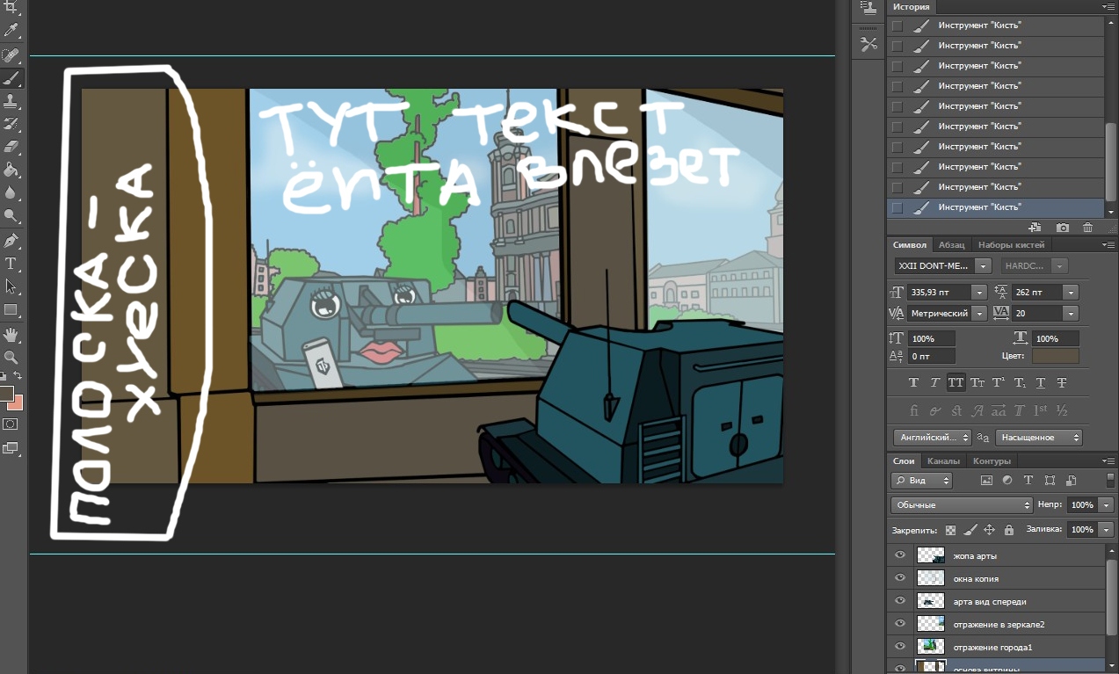This screenshot has width=1119, height=674.
Task: Select the Hand tool
Action: (11, 334)
